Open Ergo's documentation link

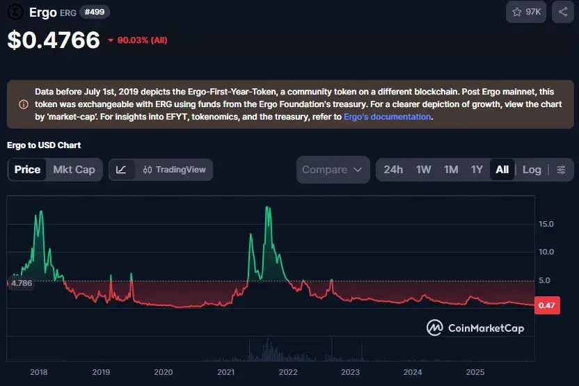388,117
